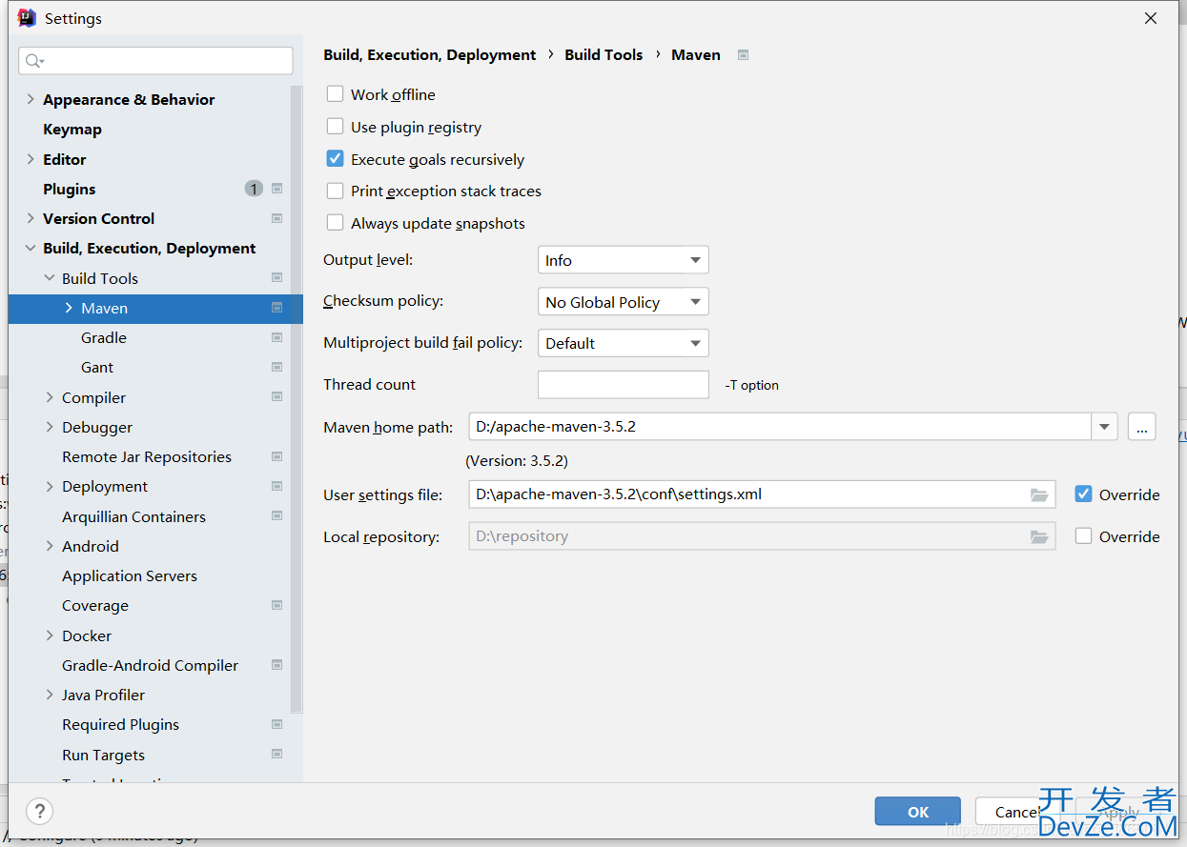Image resolution: width=1187 pixels, height=847 pixels.
Task: Expand the Docker node
Action: [50, 635]
